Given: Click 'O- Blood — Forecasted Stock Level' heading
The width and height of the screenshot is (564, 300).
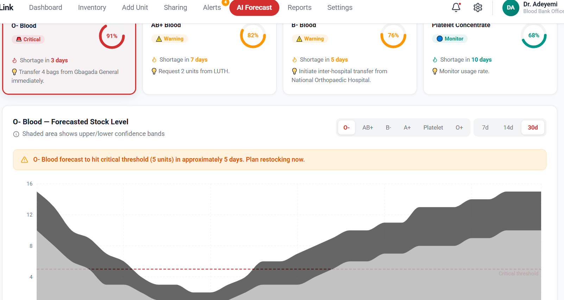Looking at the screenshot, I should click(70, 122).
